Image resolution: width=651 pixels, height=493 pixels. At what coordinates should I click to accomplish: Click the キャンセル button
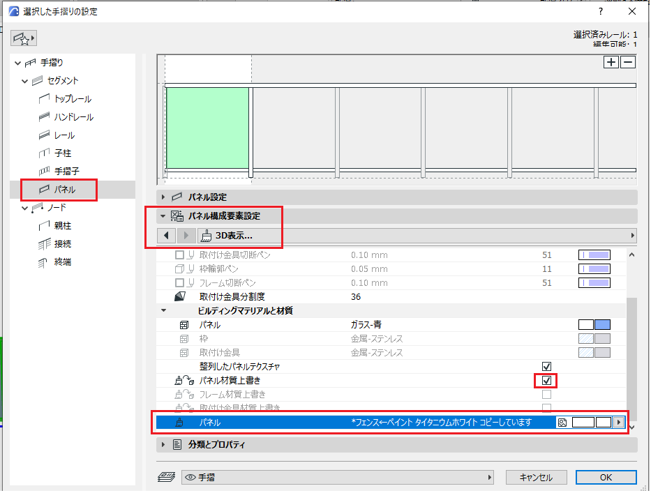(x=536, y=477)
